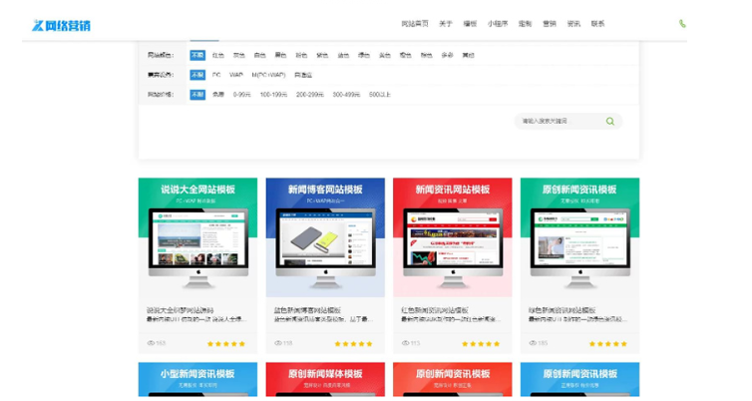The width and height of the screenshot is (752, 401).
Task: Click the green phone icon in header
Action: 682,24
